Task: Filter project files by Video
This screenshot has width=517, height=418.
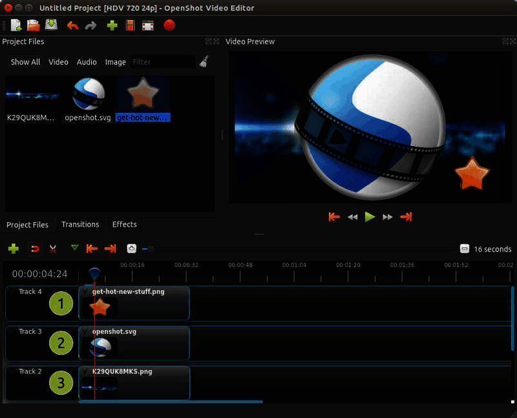Action: click(58, 62)
